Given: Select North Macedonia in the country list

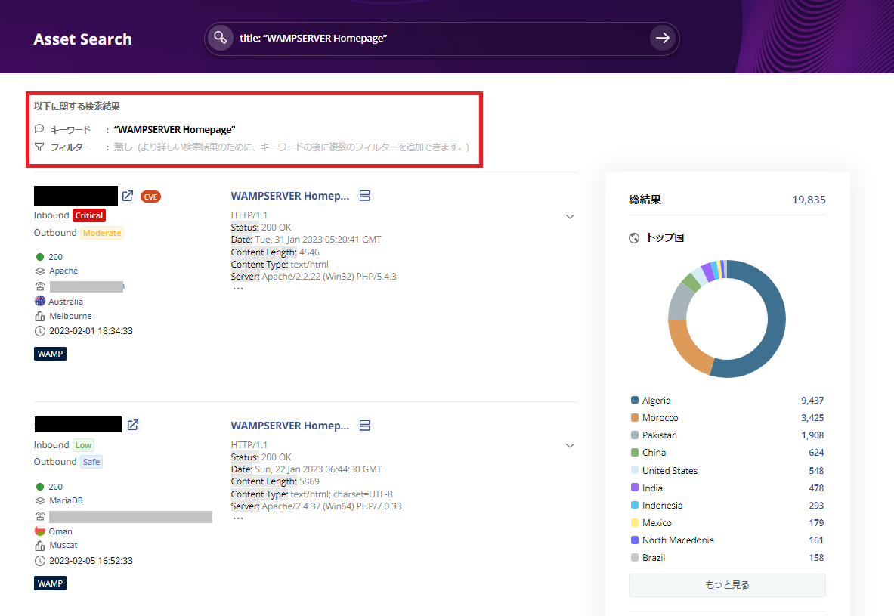Looking at the screenshot, I should tap(678, 540).
